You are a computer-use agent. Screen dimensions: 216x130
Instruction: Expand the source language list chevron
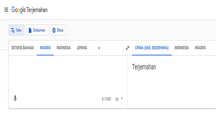(99, 48)
